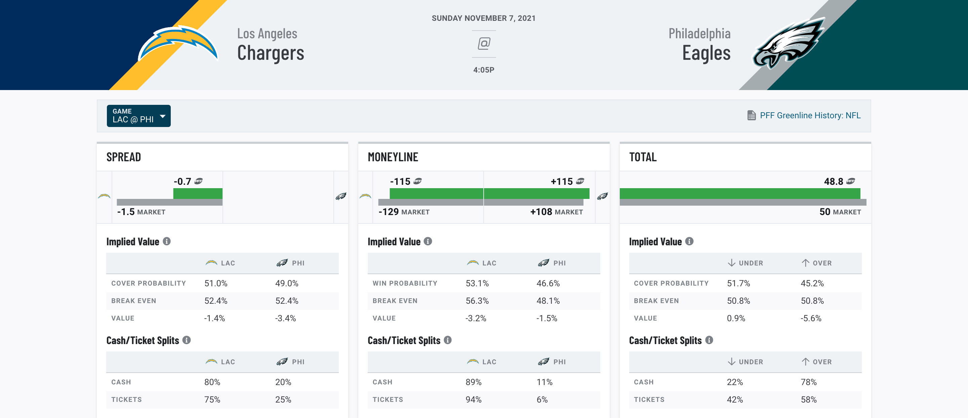Click Moneyline LAC win probability 53.1%

477,283
